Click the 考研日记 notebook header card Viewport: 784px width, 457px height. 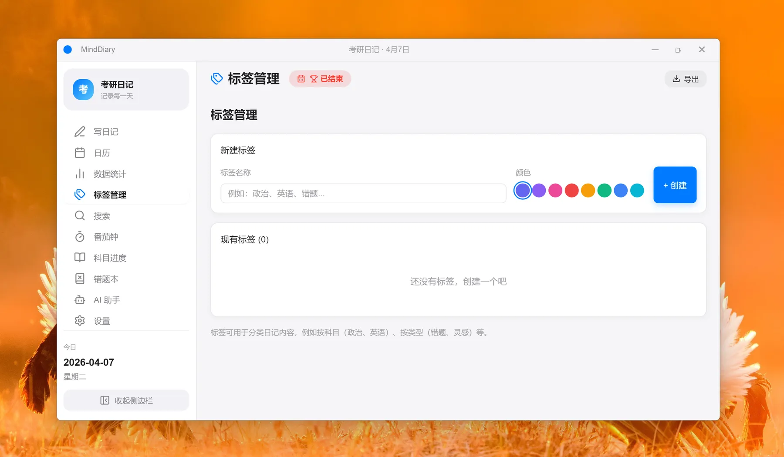pos(126,89)
